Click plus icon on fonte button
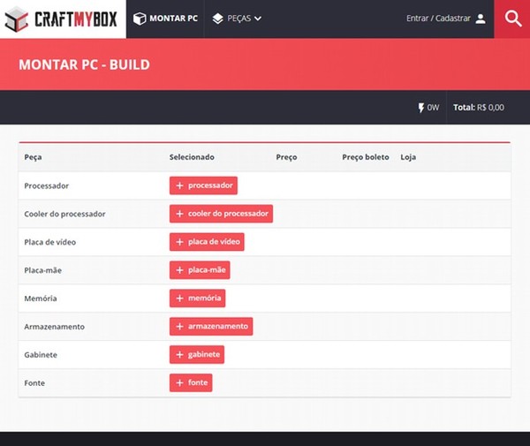Viewport: 530px width, 446px height. tap(180, 382)
